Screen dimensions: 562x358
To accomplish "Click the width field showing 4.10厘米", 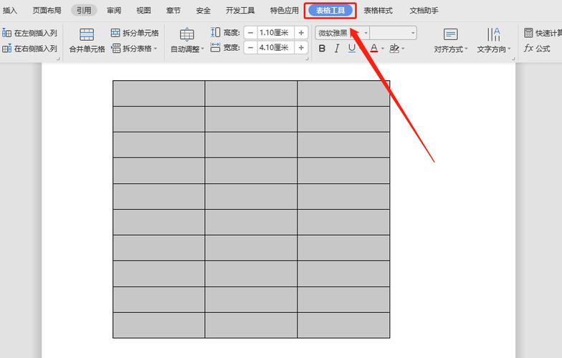I will (x=275, y=47).
